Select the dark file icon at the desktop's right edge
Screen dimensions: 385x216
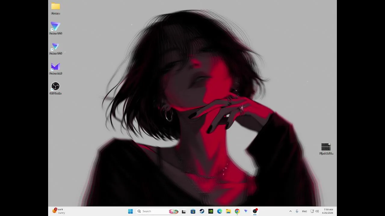tap(326, 149)
